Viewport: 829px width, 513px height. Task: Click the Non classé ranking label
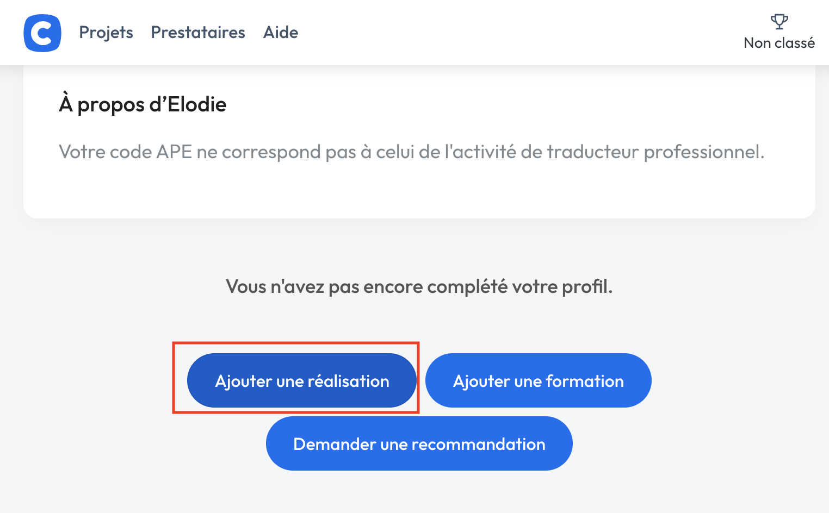coord(779,43)
